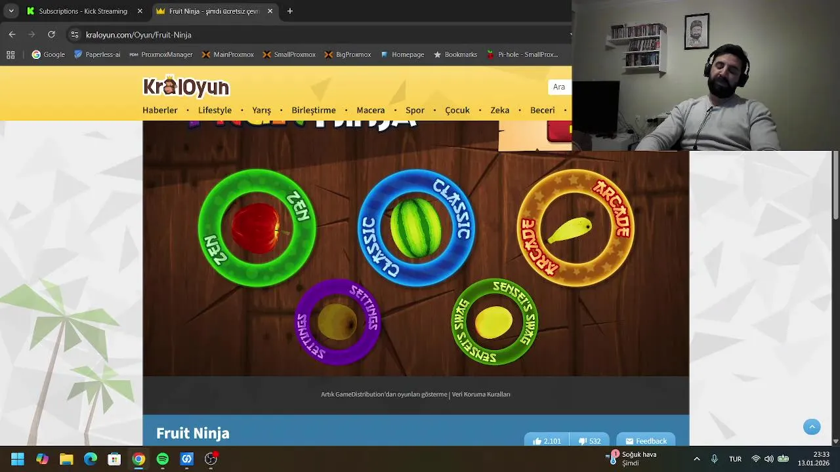
Task: Open the Sensei's Swag ring
Action: tap(495, 322)
